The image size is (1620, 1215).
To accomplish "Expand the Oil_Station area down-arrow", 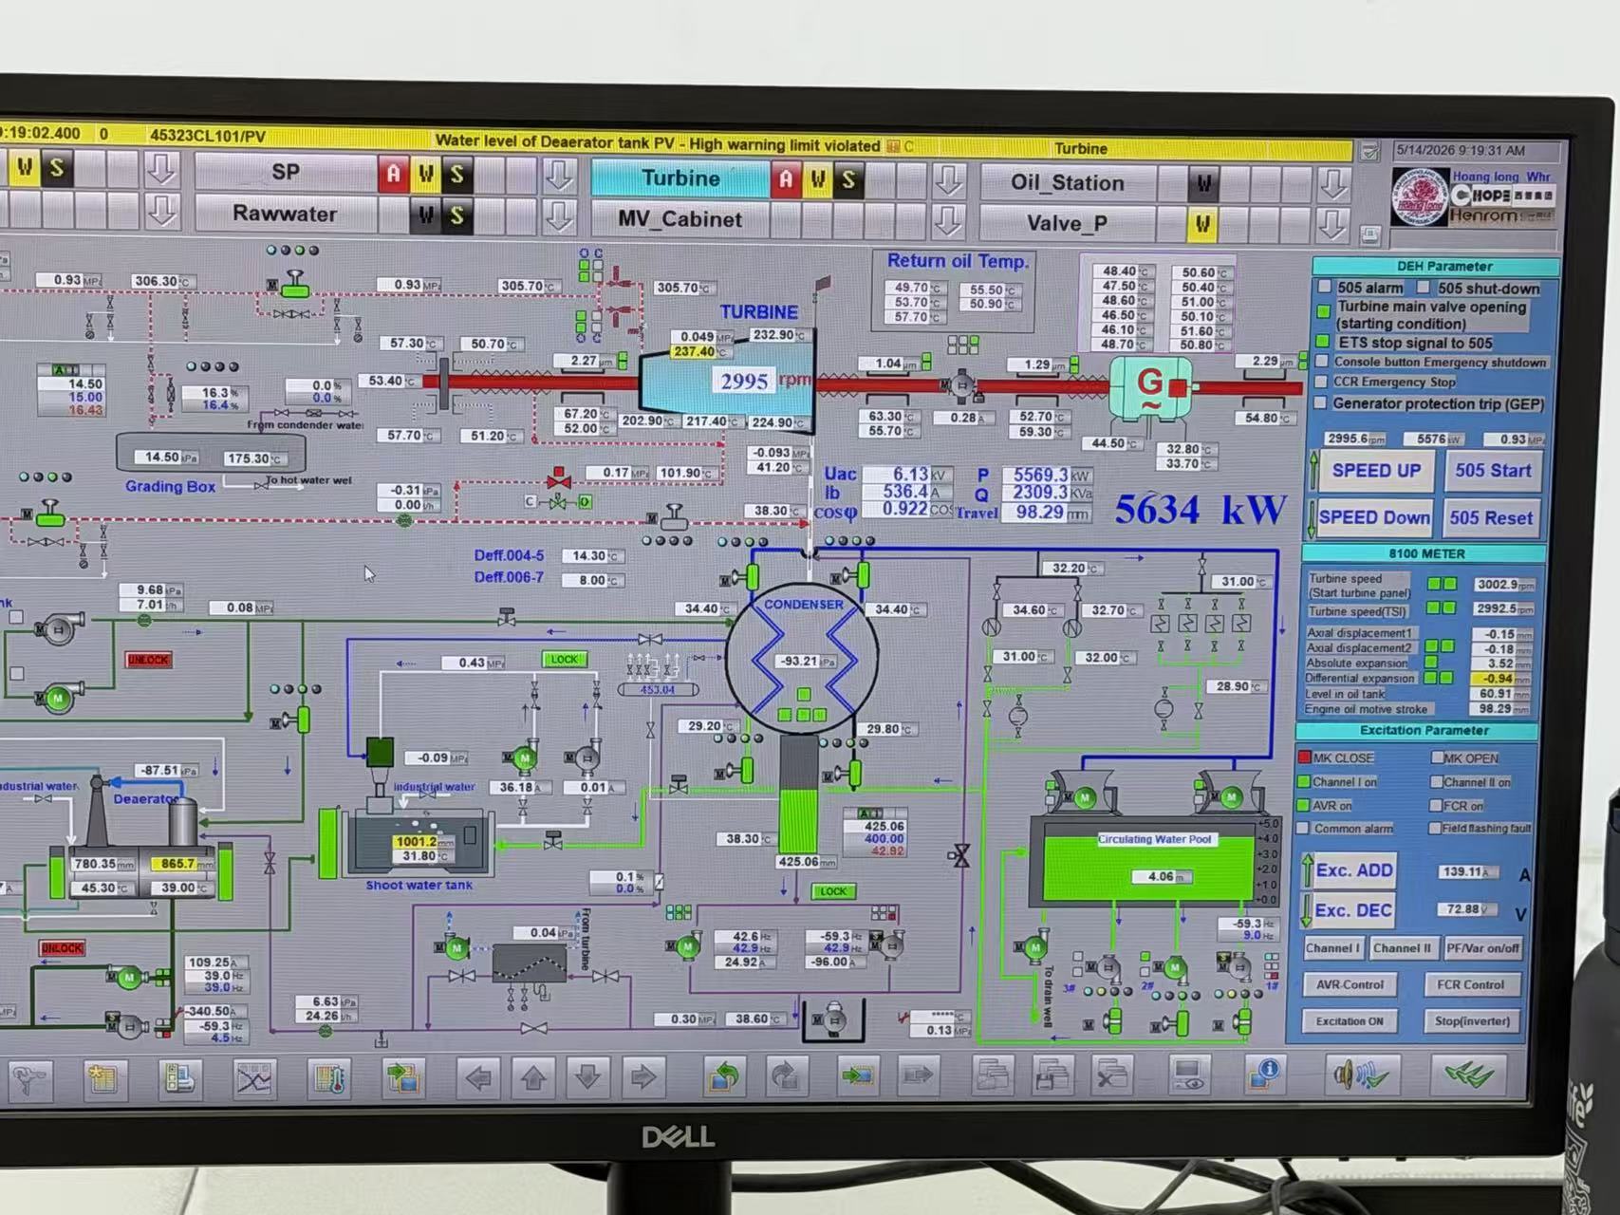I will [1334, 184].
